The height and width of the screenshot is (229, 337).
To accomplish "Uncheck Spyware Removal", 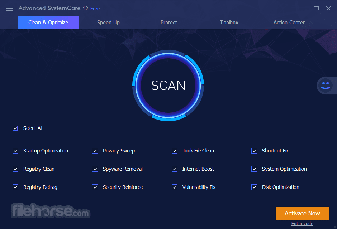I will point(95,169).
